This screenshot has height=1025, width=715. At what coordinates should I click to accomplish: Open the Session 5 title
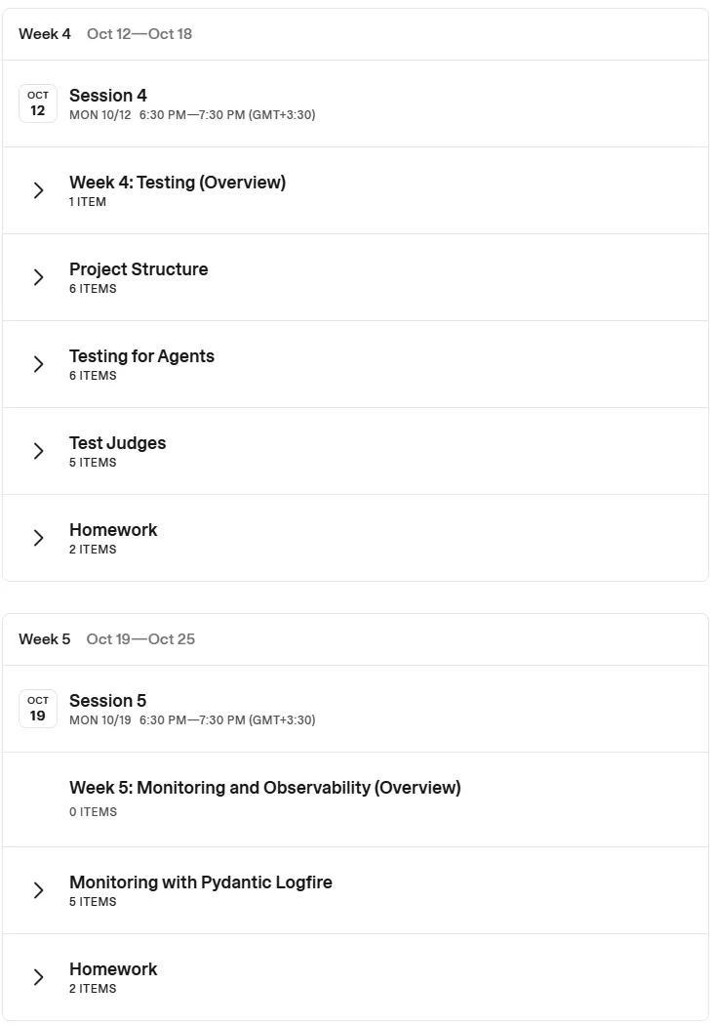pyautogui.click(x=107, y=701)
